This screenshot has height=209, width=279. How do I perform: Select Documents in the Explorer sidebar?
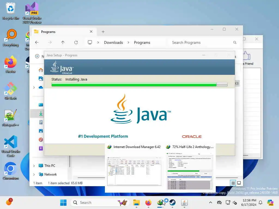coord(41,122)
